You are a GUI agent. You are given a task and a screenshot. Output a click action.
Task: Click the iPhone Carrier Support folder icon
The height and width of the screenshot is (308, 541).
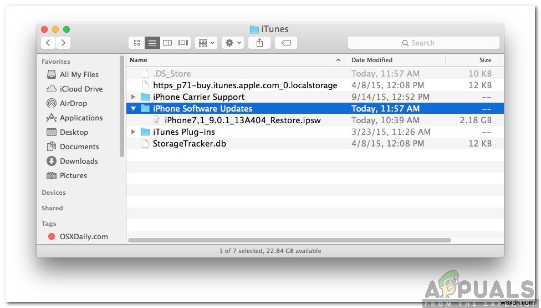(x=145, y=97)
